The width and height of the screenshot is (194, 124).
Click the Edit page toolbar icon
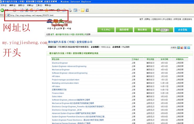[75, 10]
